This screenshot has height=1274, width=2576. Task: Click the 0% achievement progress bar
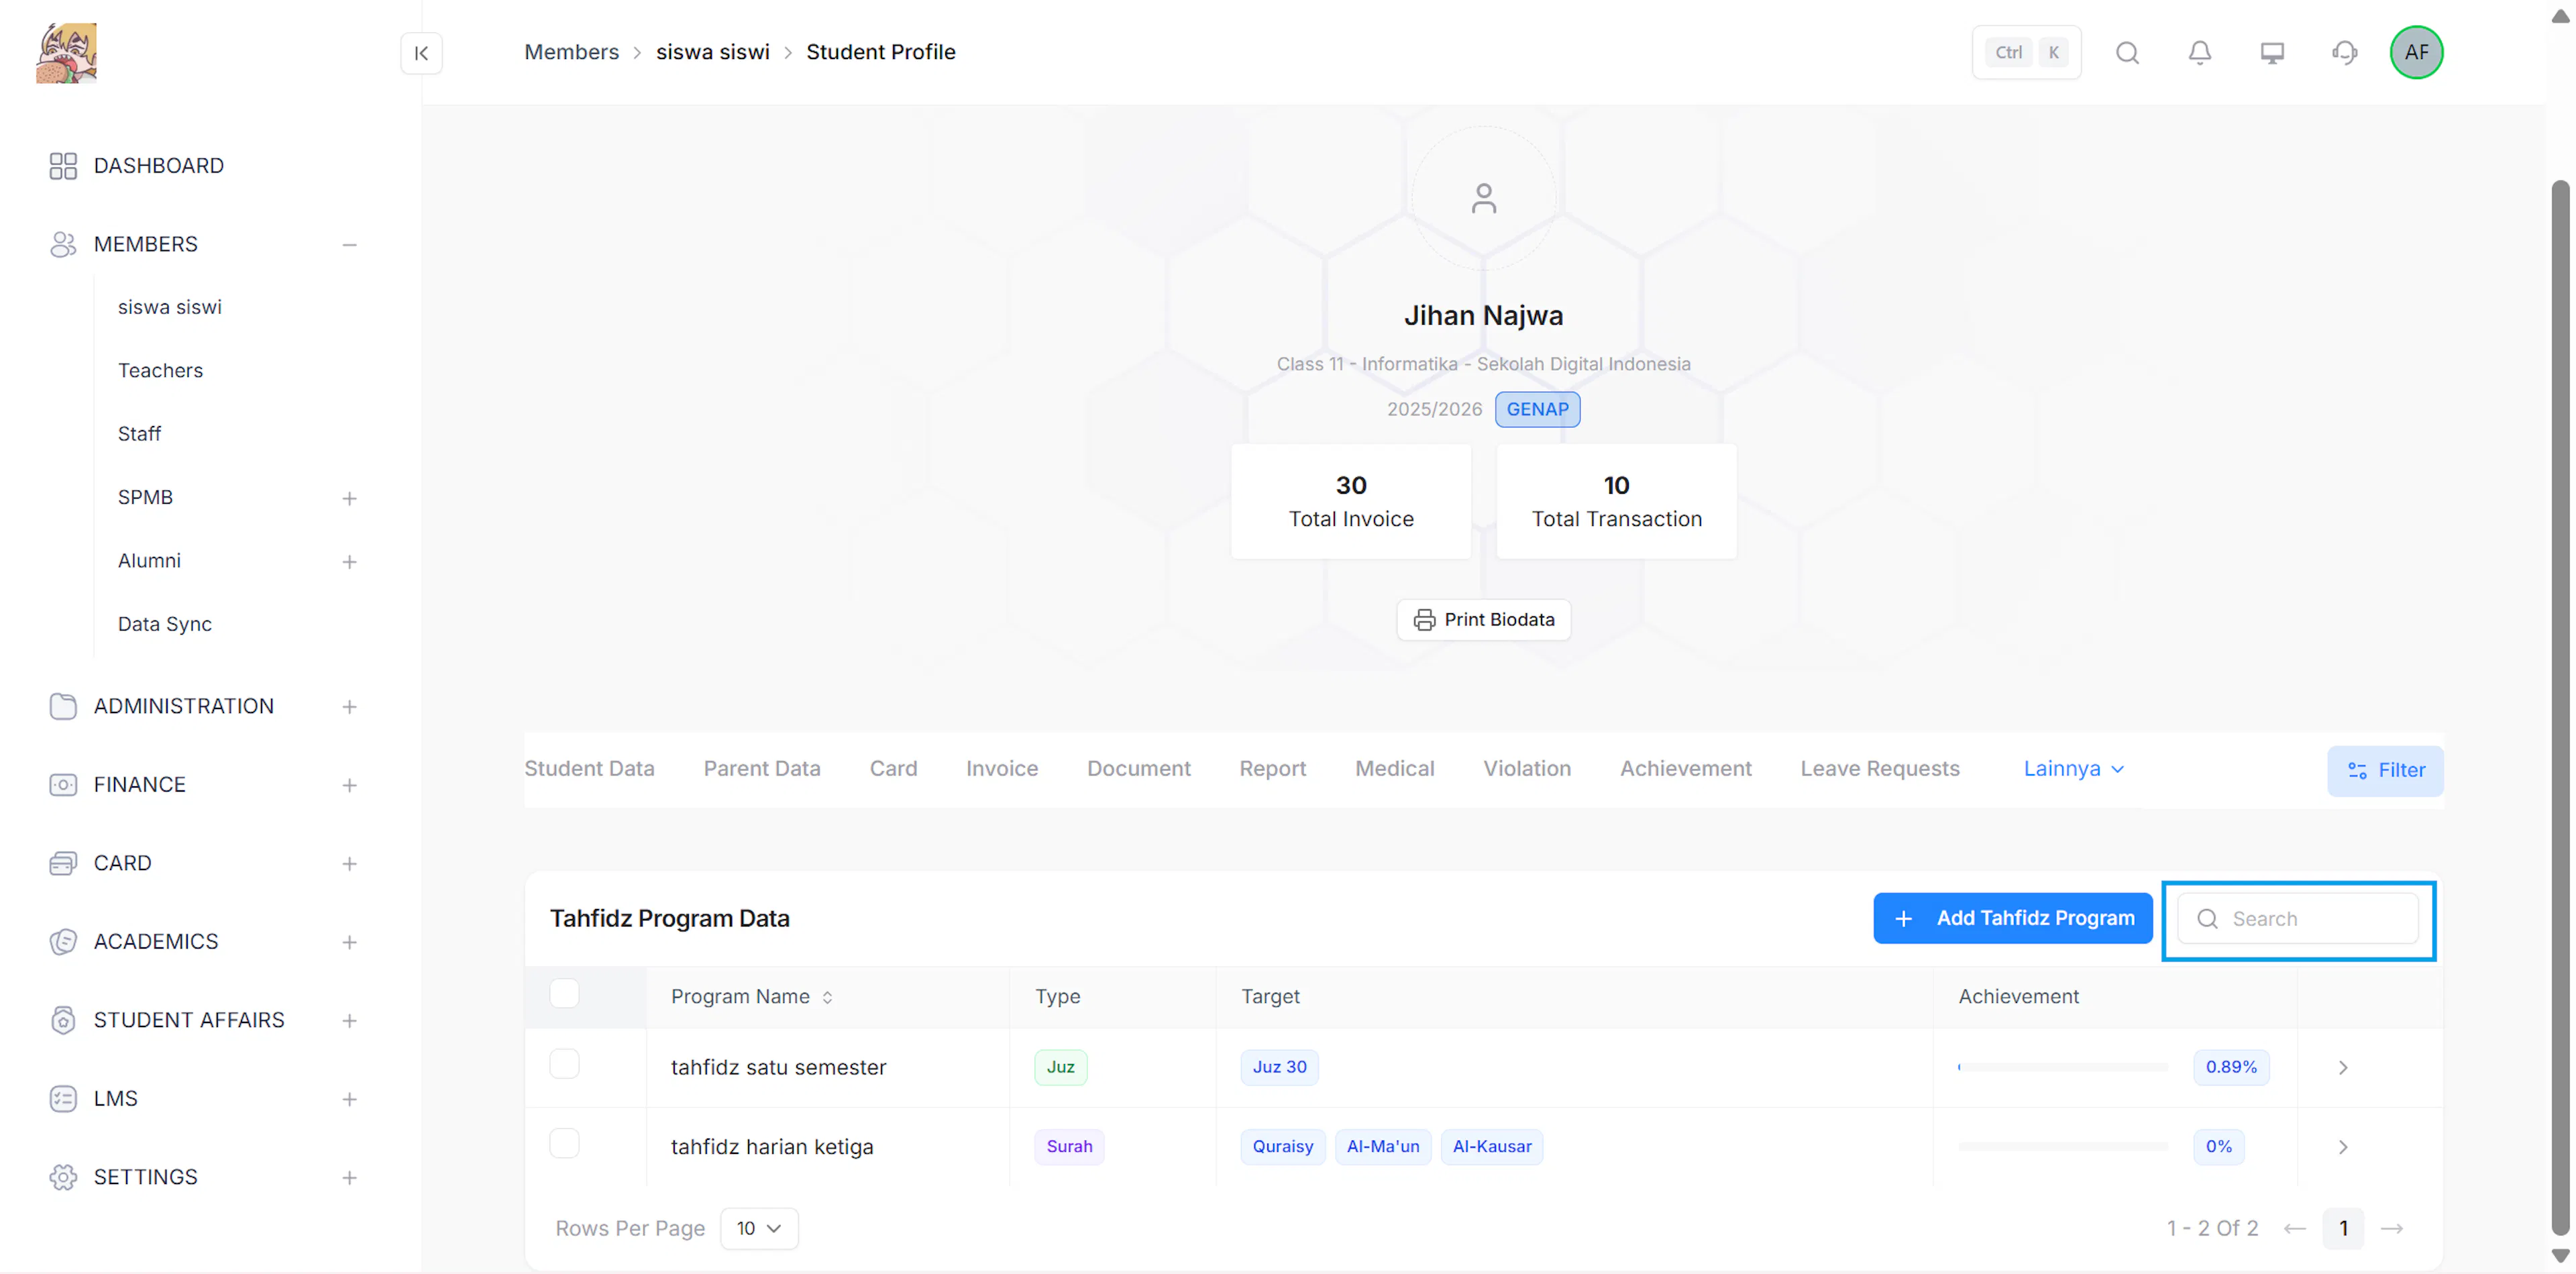2062,1147
